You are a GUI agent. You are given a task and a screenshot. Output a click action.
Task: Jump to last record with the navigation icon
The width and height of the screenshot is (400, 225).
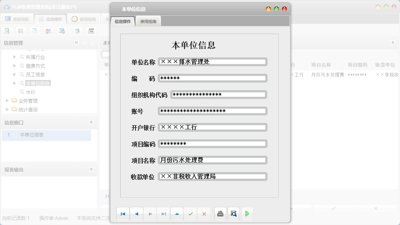(x=163, y=214)
